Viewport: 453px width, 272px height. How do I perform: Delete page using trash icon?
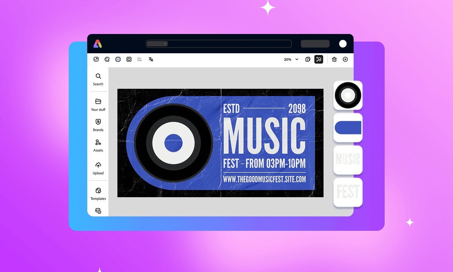pyautogui.click(x=334, y=59)
